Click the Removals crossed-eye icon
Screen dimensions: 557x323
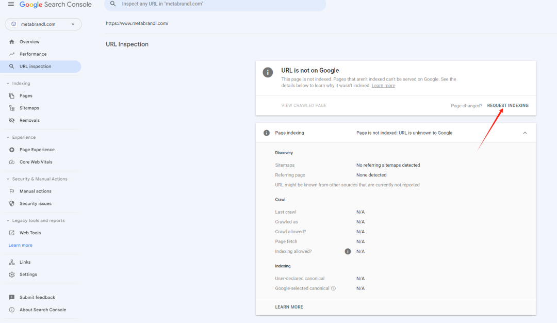click(12, 120)
